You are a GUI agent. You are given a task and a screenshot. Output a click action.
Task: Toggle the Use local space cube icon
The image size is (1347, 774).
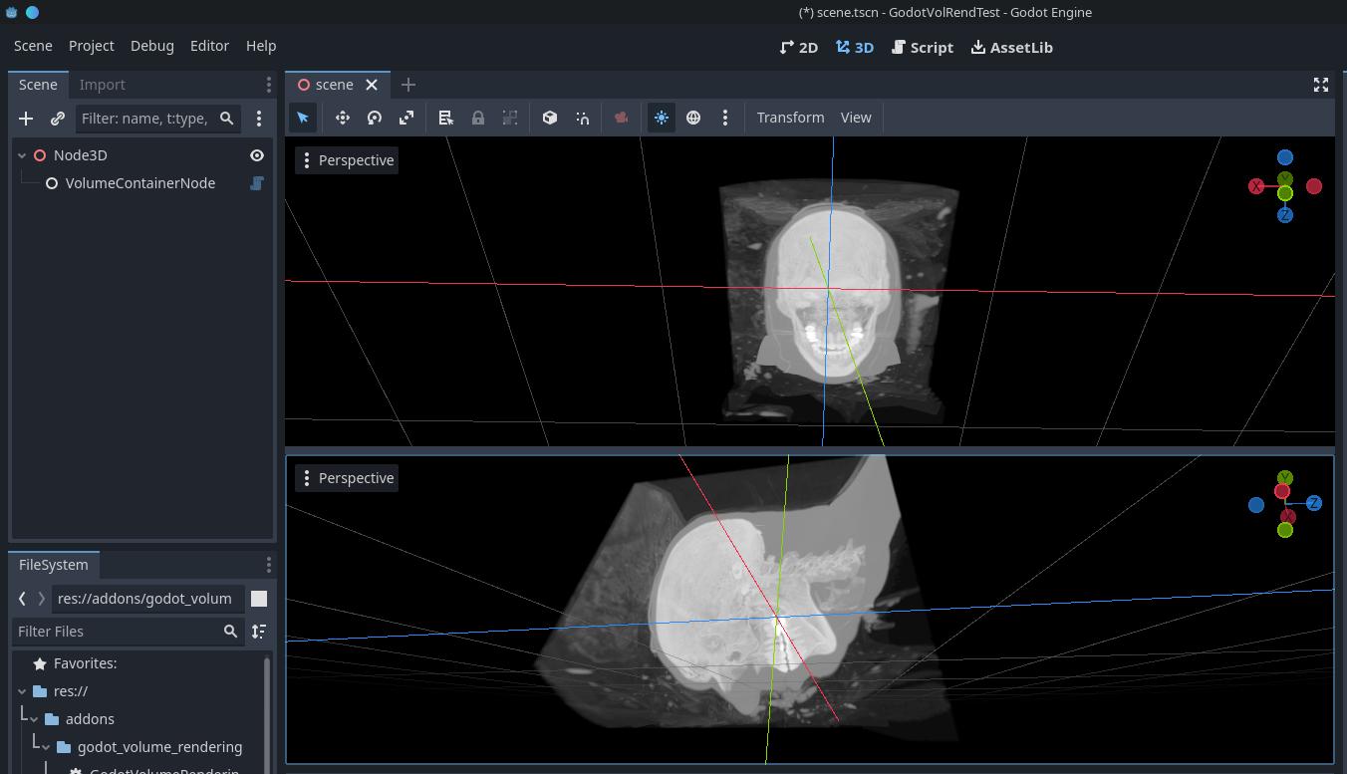point(550,118)
